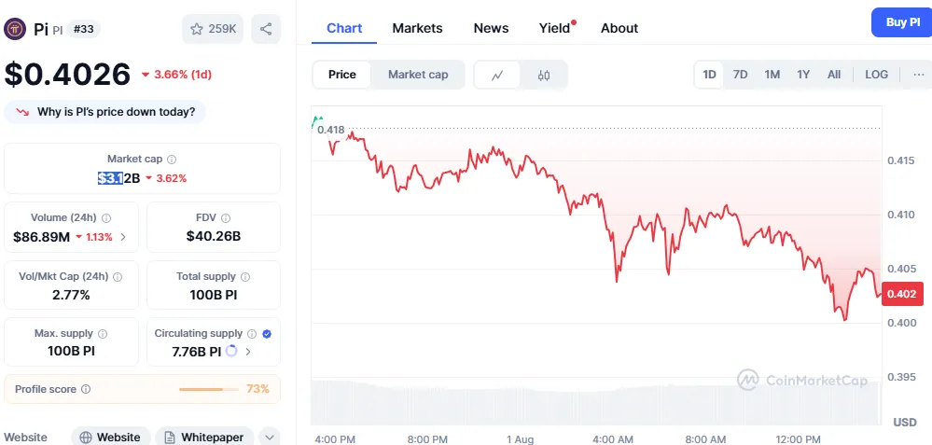Screen dimensions: 932x445
Task: Select the line chart icon
Action: tap(498, 75)
